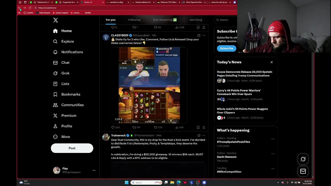Open options for #TrumpEpsteinPedoFiles trend
The height and width of the screenshot is (186, 331).
[x=273, y=139]
